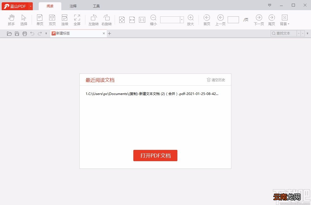Rotate page left (左旋转)
This screenshot has height=205, width=311.
pos(93,20)
